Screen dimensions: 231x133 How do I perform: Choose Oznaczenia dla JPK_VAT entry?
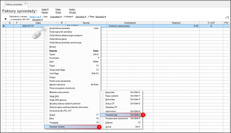click(73, 111)
